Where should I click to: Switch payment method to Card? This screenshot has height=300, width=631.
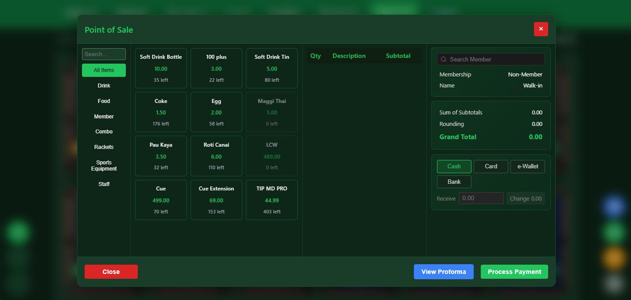coord(491,167)
